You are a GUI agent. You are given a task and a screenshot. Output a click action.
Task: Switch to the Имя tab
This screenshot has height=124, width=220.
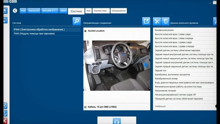(88, 11)
